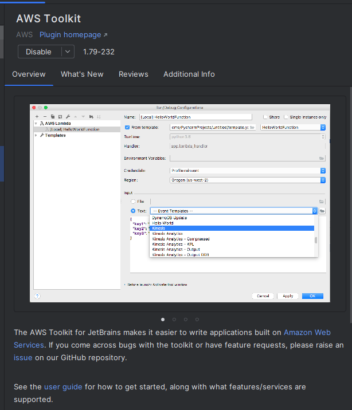Select the third carousel dot
This screenshot has height=410, width=352.
[x=186, y=320]
